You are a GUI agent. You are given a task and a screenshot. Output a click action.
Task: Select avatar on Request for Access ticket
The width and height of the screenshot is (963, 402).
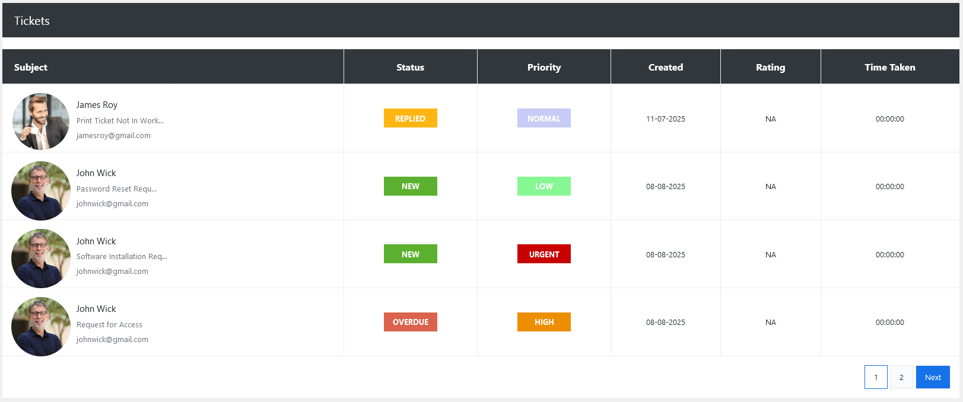click(41, 326)
